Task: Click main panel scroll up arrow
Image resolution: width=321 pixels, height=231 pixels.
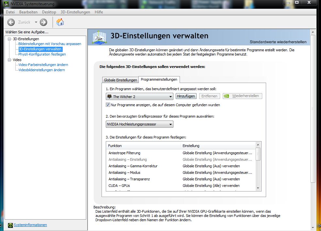Action: pyautogui.click(x=313, y=32)
